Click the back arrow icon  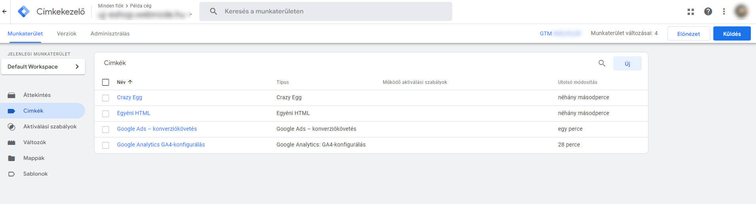pos(4,11)
